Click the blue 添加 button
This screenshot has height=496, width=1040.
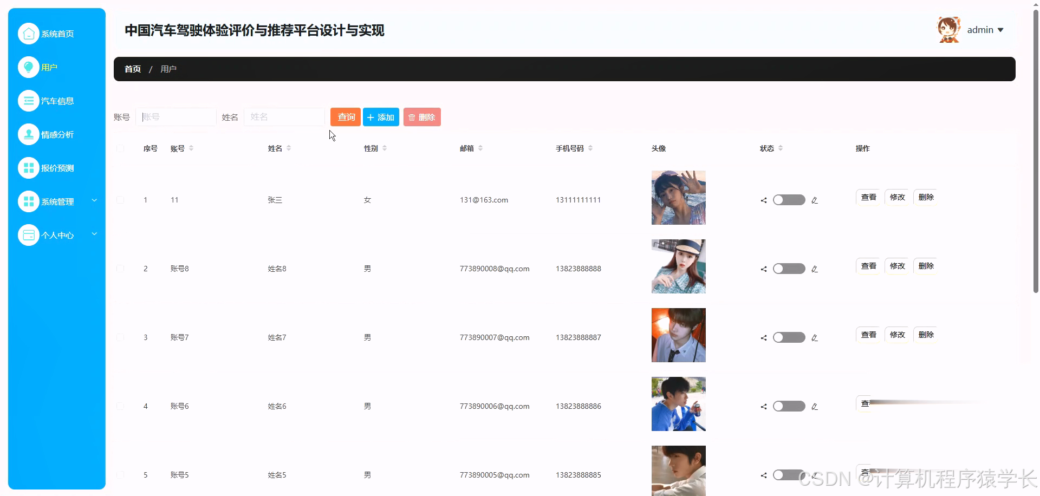381,117
